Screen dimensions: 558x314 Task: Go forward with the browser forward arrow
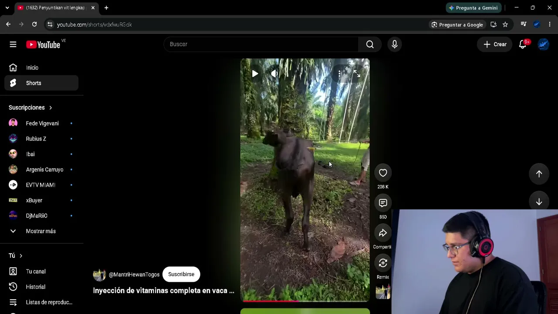coord(21,24)
